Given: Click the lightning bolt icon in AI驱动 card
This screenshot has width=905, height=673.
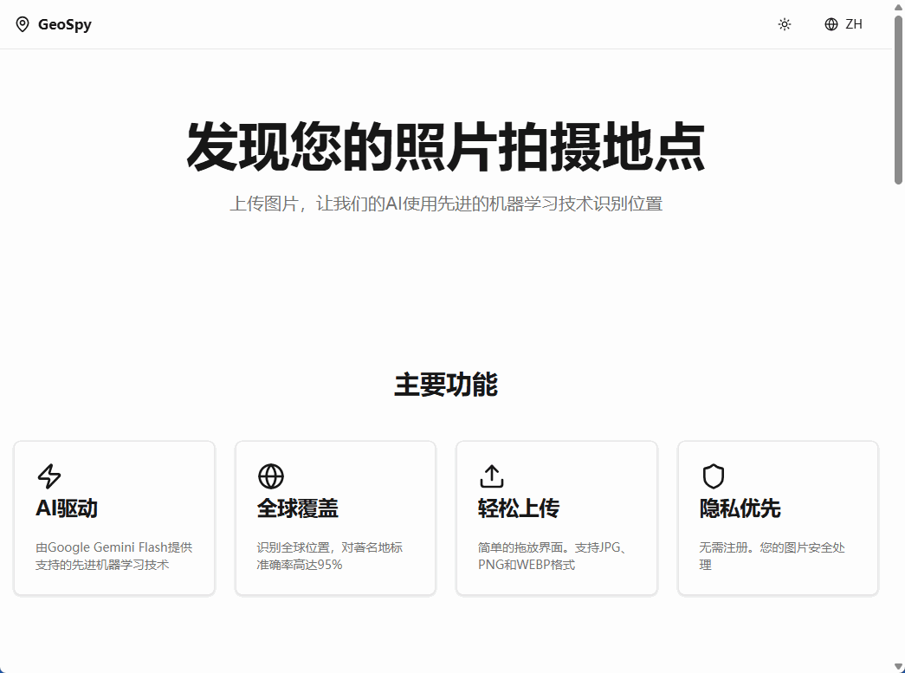Looking at the screenshot, I should [x=49, y=476].
